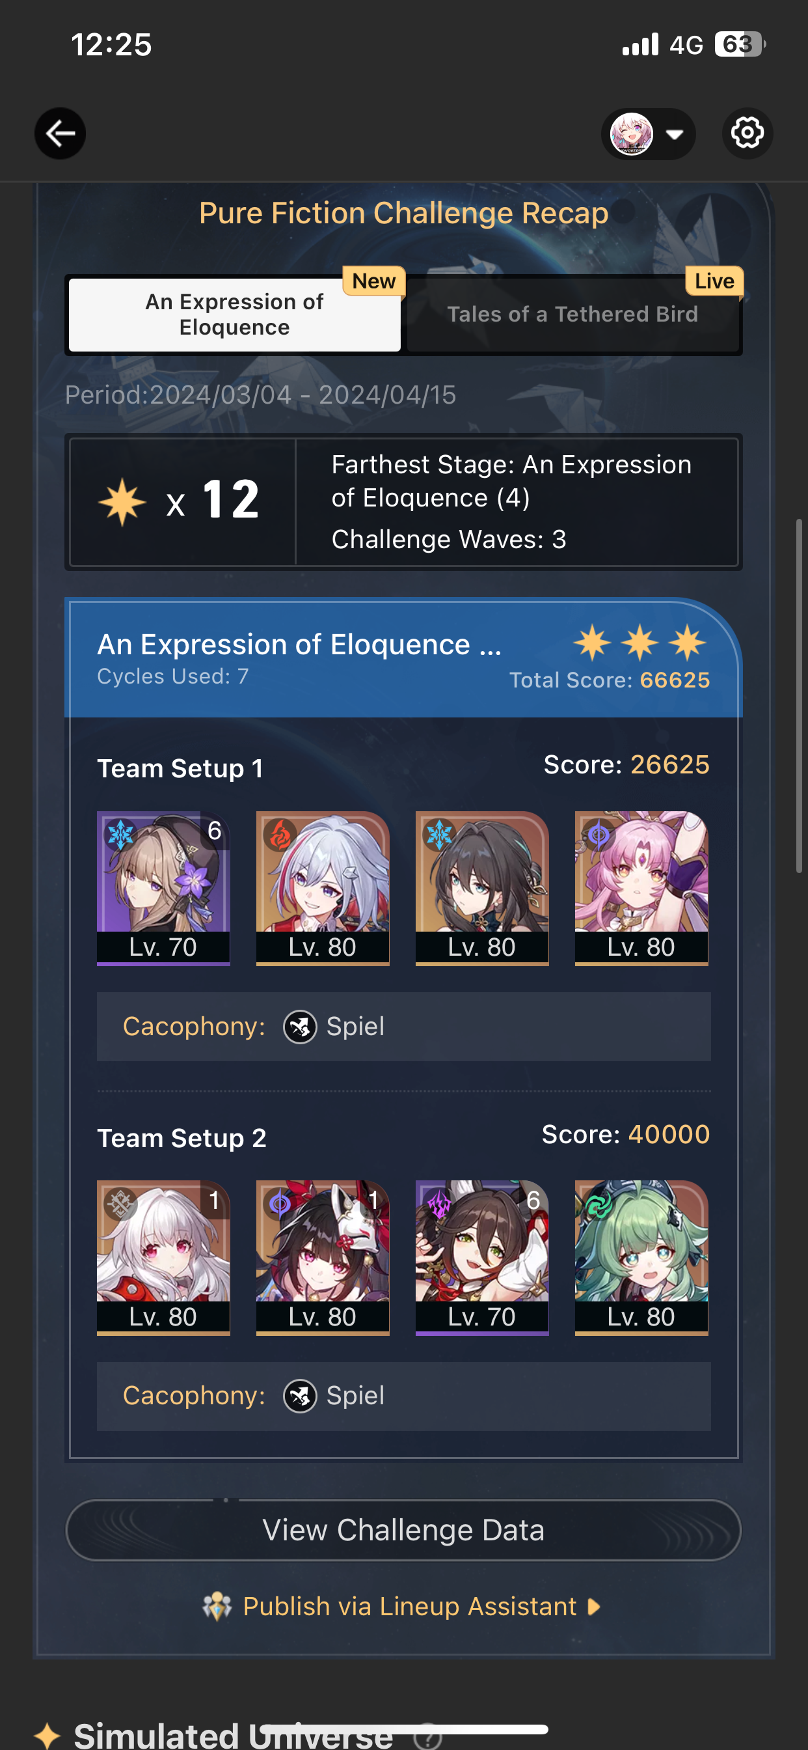Tap the Simulated Universe help question mark

click(x=428, y=1738)
